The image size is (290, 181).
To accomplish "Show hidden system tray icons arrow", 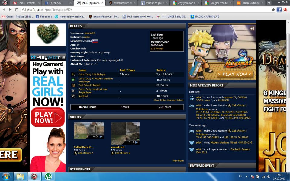I will 247,177.
